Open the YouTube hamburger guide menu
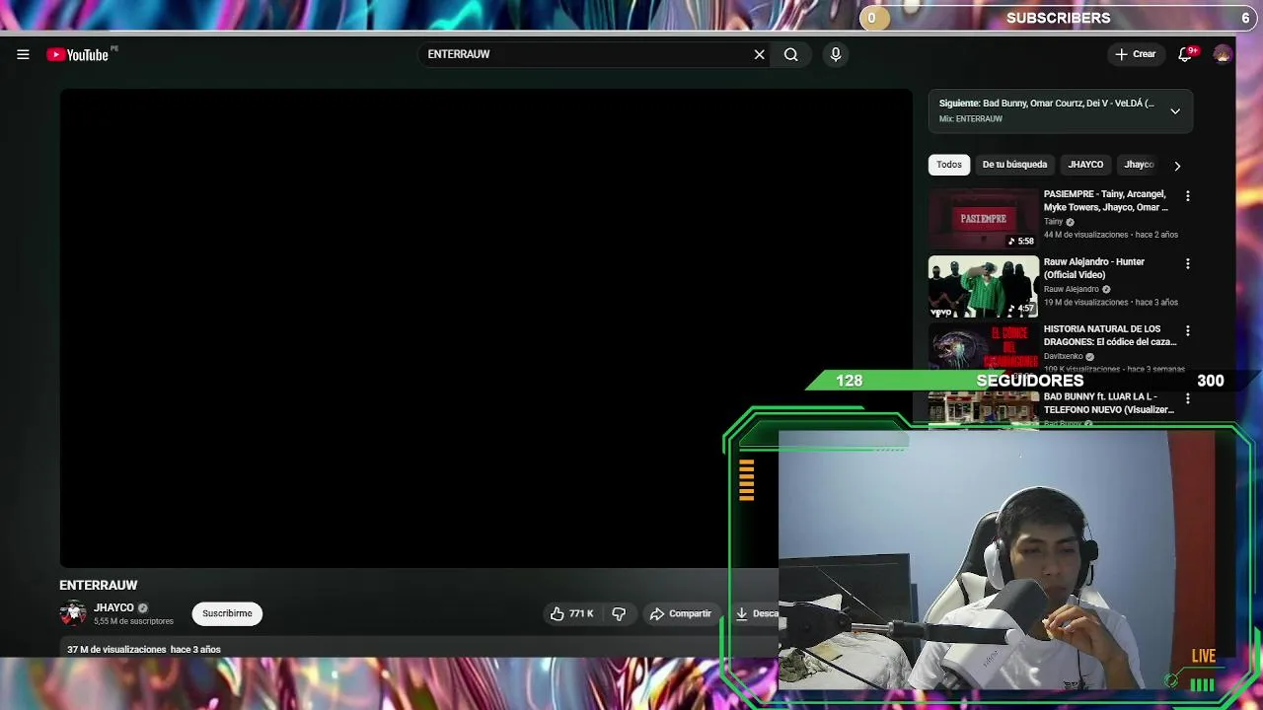Image resolution: width=1263 pixels, height=710 pixels. point(23,54)
